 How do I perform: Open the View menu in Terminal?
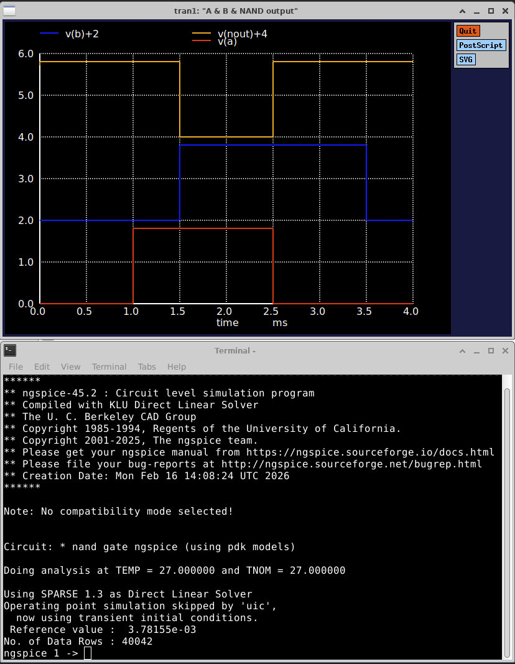[x=70, y=367]
